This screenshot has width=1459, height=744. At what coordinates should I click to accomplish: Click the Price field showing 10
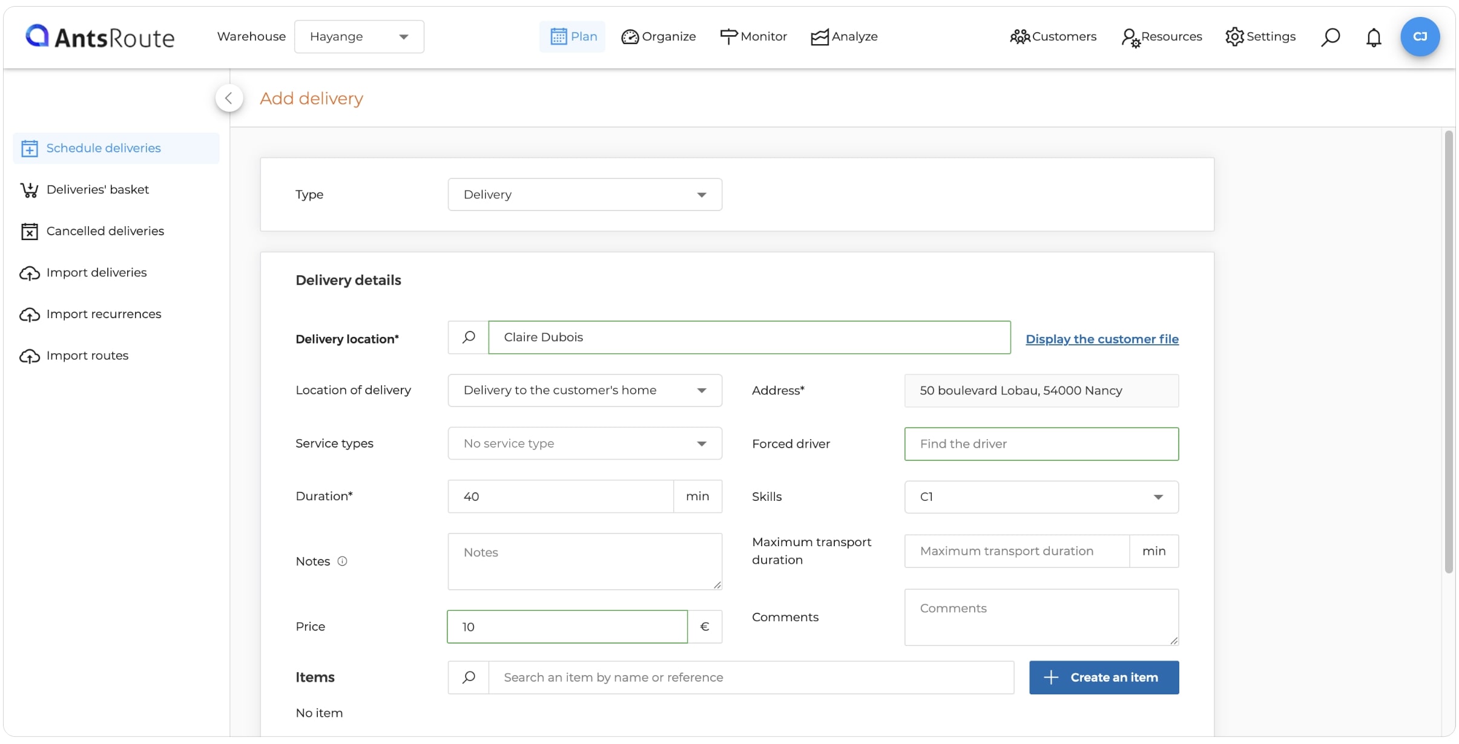567,626
